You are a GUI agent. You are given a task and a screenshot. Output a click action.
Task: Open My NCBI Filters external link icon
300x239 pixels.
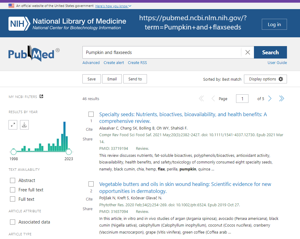(41, 96)
